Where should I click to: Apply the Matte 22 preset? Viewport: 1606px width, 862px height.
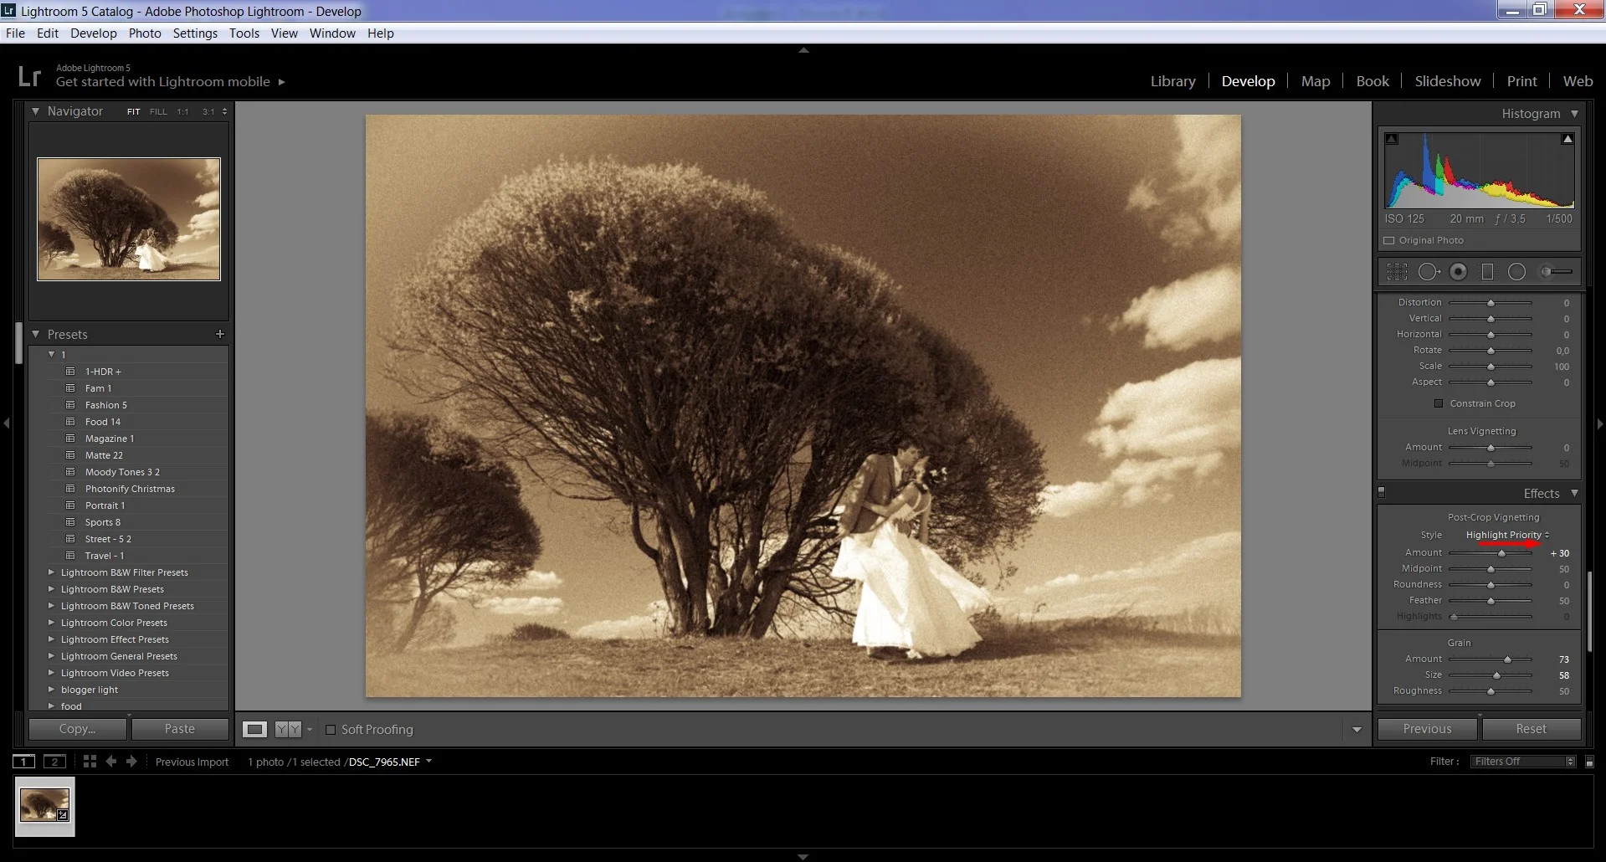point(104,455)
